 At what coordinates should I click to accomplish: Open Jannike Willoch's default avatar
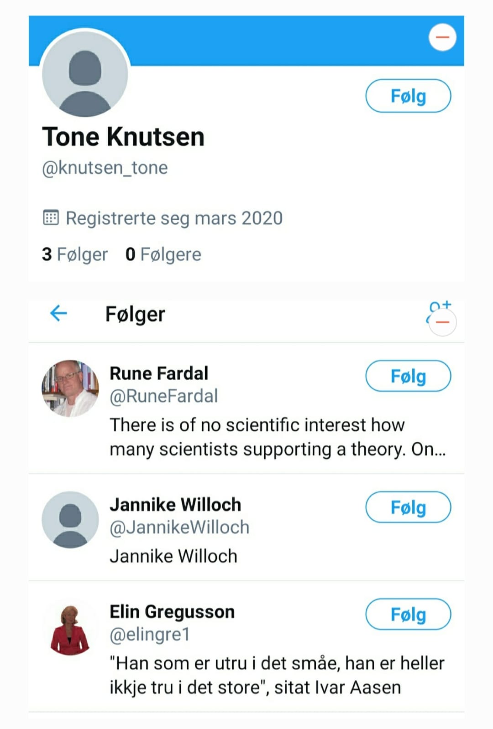70,520
